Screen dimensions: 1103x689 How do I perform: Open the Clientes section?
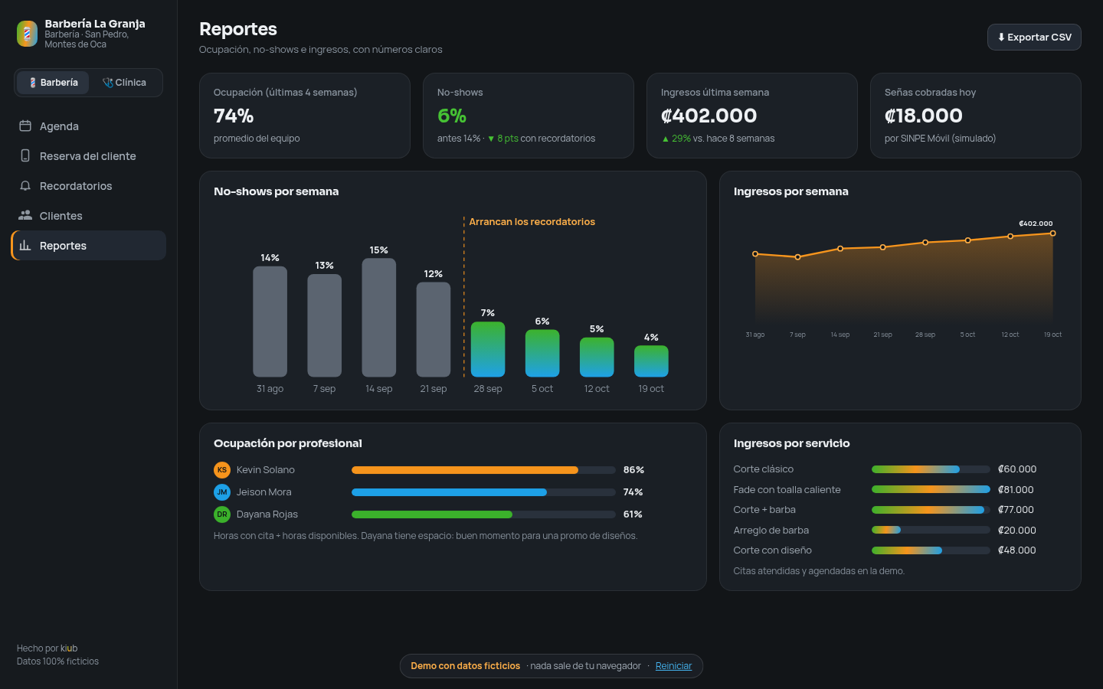[x=89, y=216]
